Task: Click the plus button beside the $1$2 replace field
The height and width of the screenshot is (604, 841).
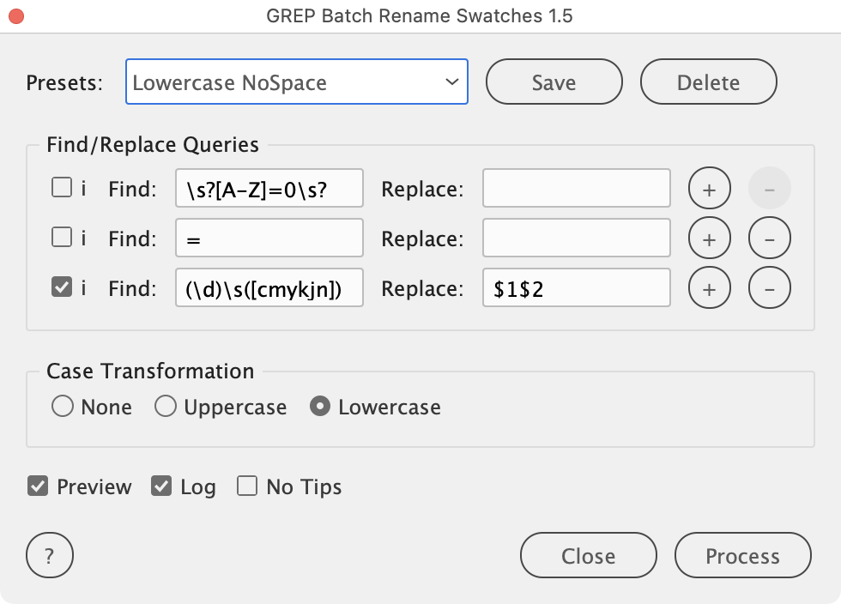Action: pyautogui.click(x=709, y=288)
